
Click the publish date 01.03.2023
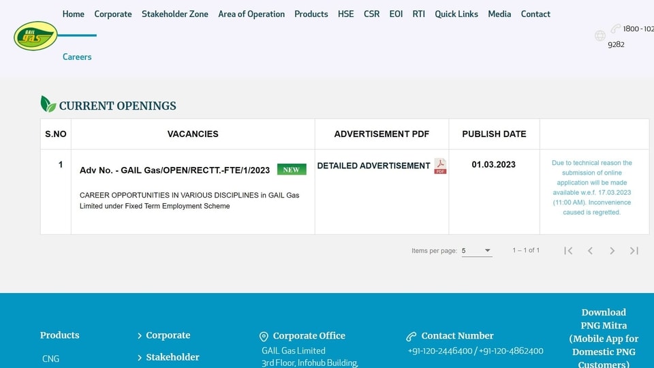point(494,165)
